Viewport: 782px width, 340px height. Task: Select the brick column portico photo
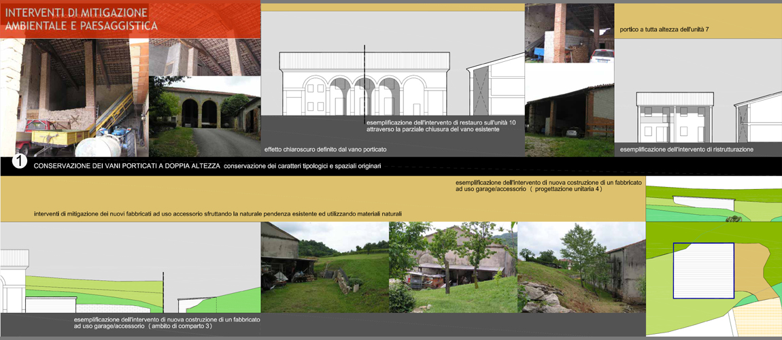(x=569, y=34)
